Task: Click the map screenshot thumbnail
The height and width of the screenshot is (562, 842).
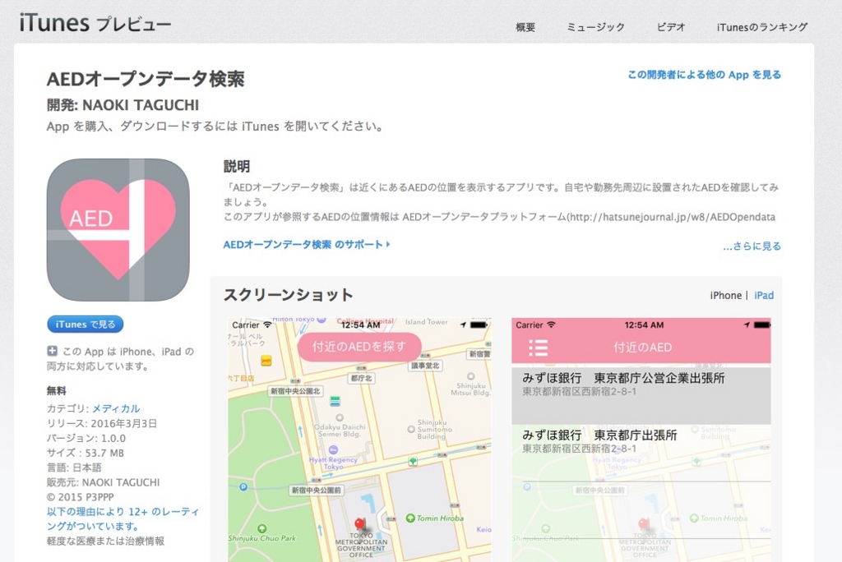Action: tap(359, 440)
